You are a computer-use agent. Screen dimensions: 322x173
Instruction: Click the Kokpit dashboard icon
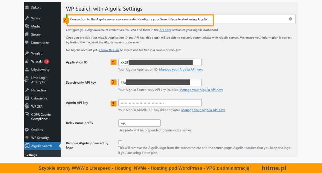click(27, 8)
